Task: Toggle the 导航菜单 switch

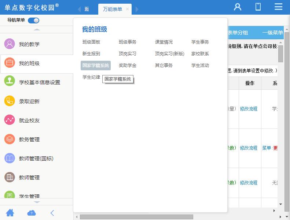Action: click(33, 20)
